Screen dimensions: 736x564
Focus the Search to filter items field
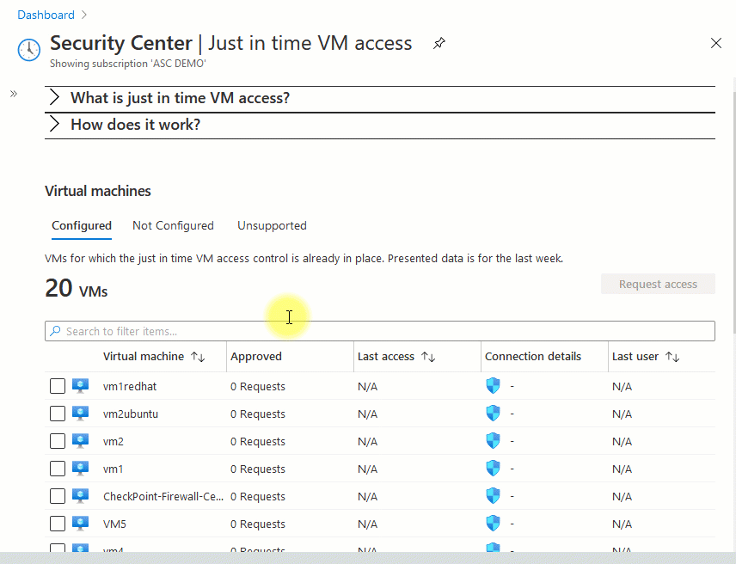pyautogui.click(x=380, y=331)
